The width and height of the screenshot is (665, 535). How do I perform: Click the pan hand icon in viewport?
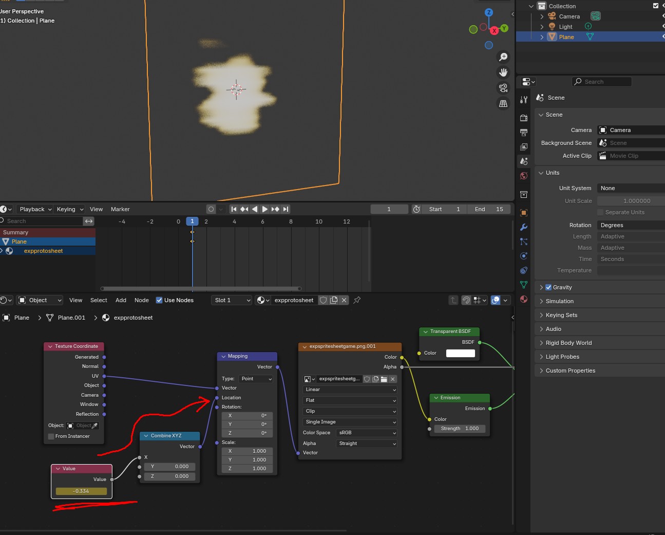pyautogui.click(x=503, y=72)
